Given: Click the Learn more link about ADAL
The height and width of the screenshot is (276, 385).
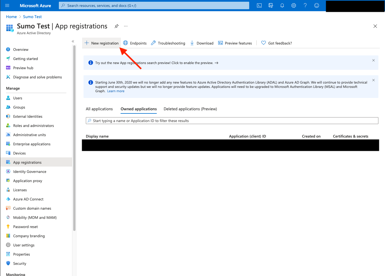Looking at the screenshot, I should pyautogui.click(x=116, y=91).
